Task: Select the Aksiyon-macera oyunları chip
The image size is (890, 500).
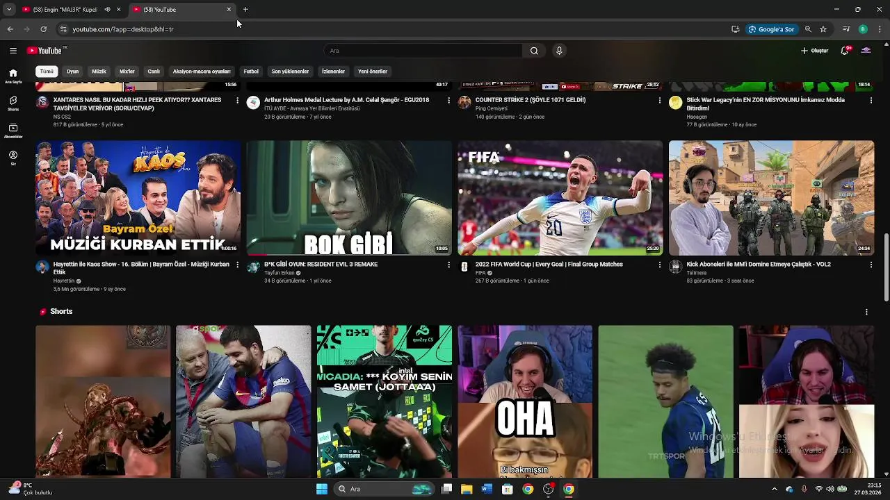Action: 202,72
